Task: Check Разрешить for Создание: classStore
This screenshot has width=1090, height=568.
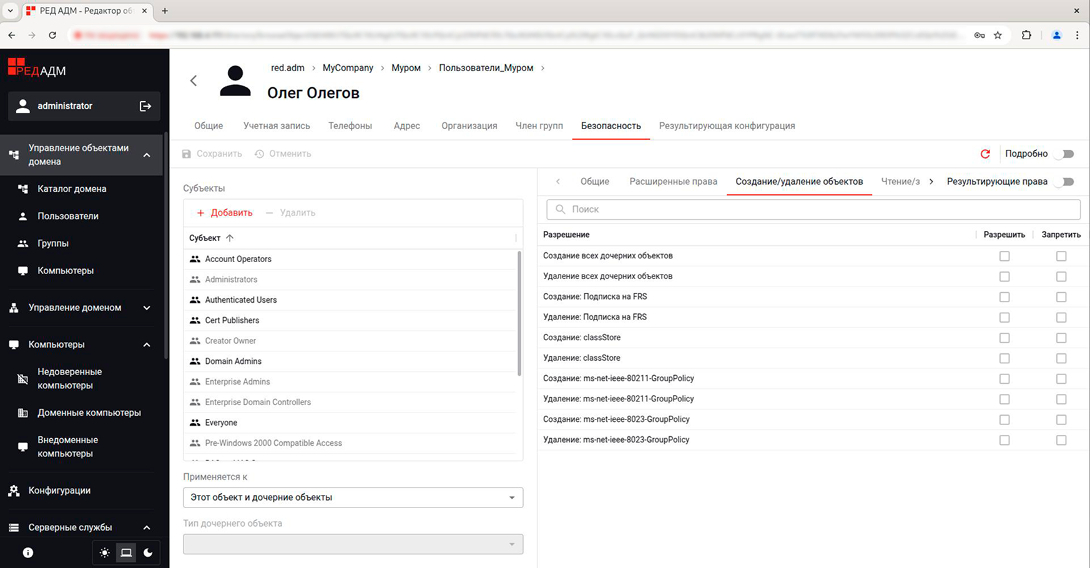Action: 1004,338
